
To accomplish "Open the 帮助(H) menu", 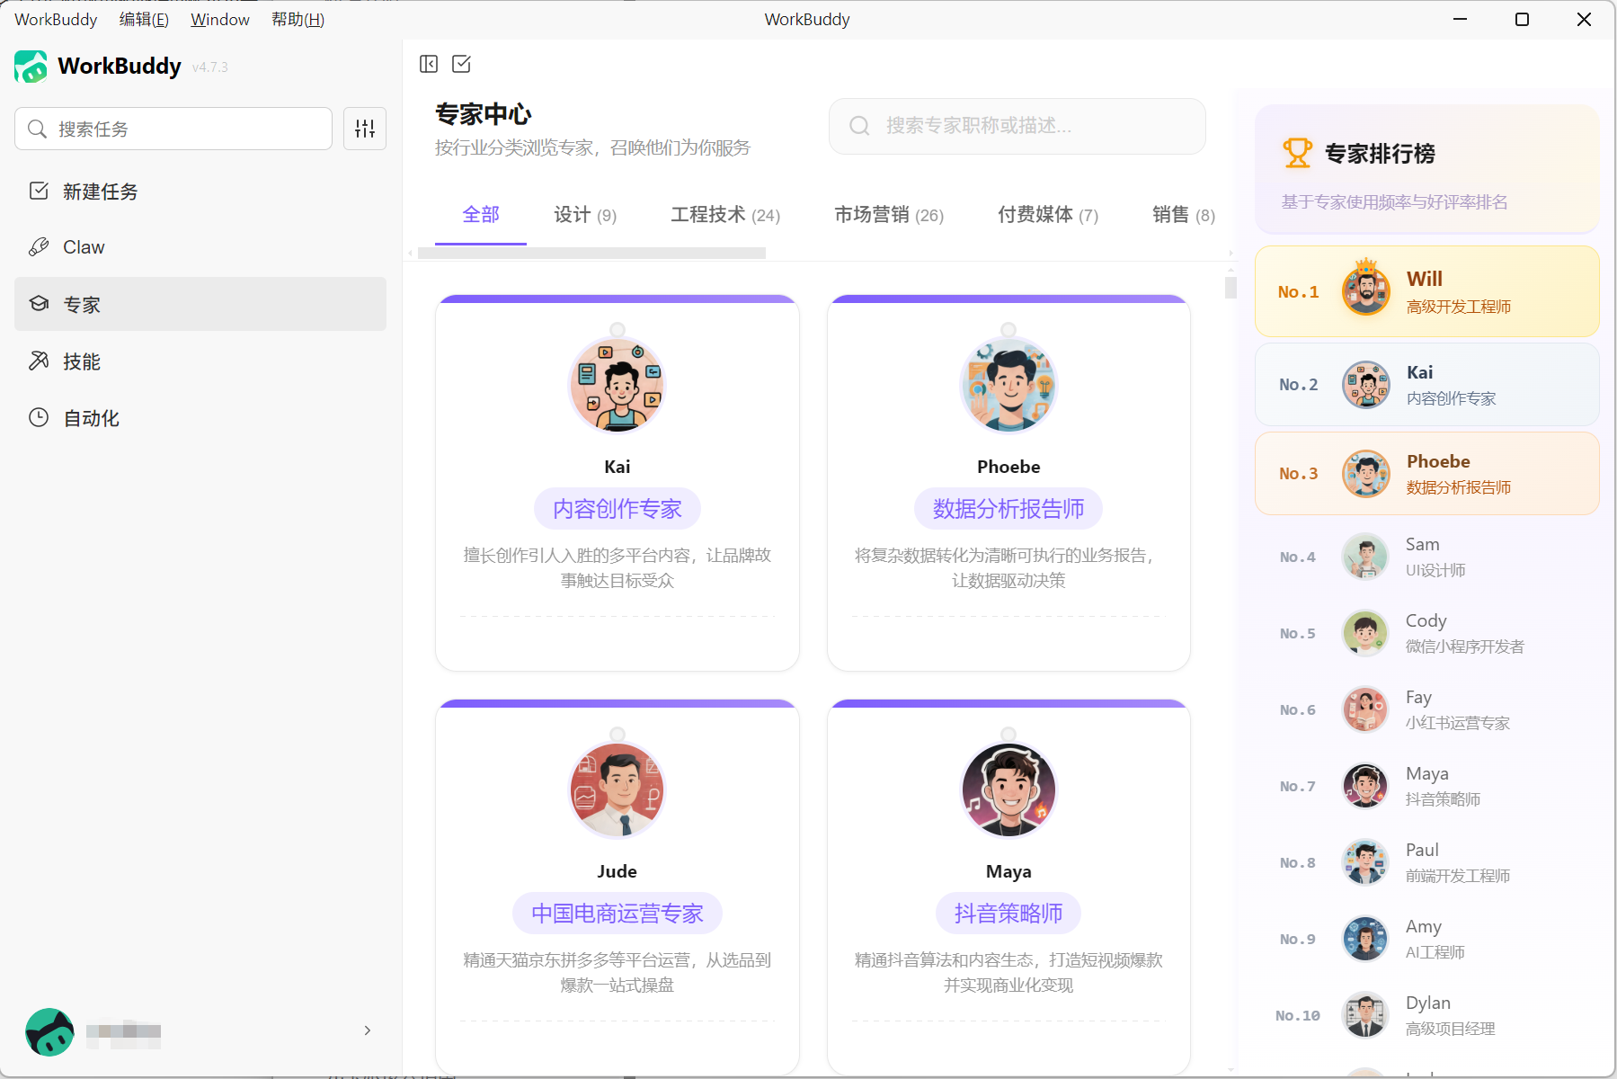I will point(298,20).
